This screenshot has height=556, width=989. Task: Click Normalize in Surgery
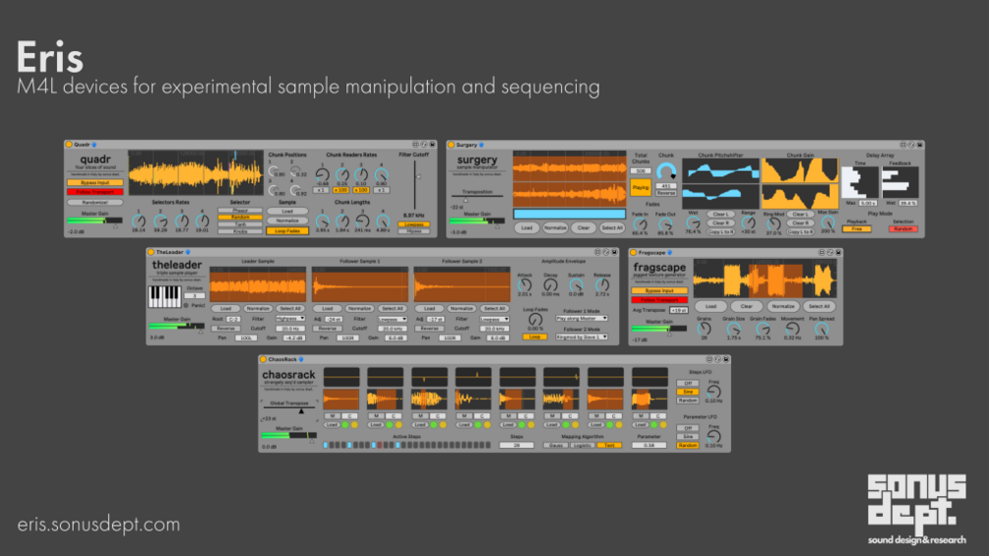pyautogui.click(x=555, y=228)
